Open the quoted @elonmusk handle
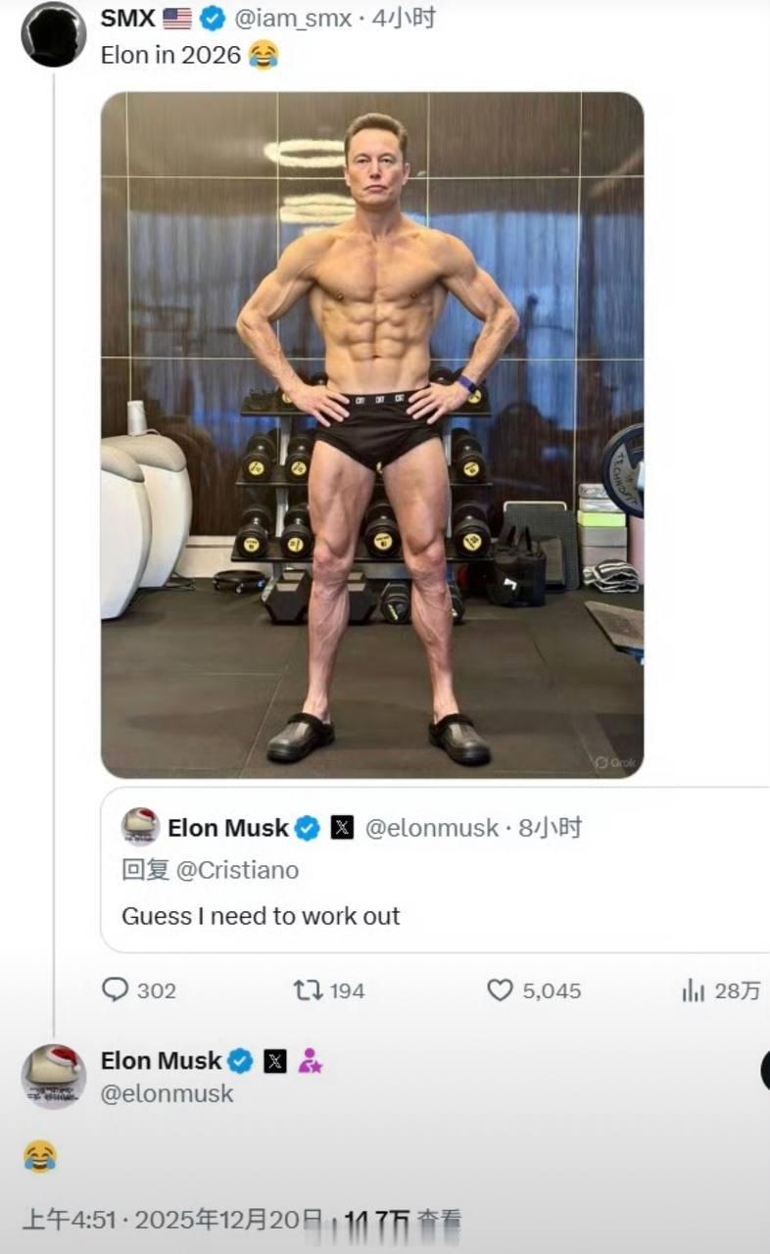The height and width of the screenshot is (1254, 770). click(x=432, y=828)
